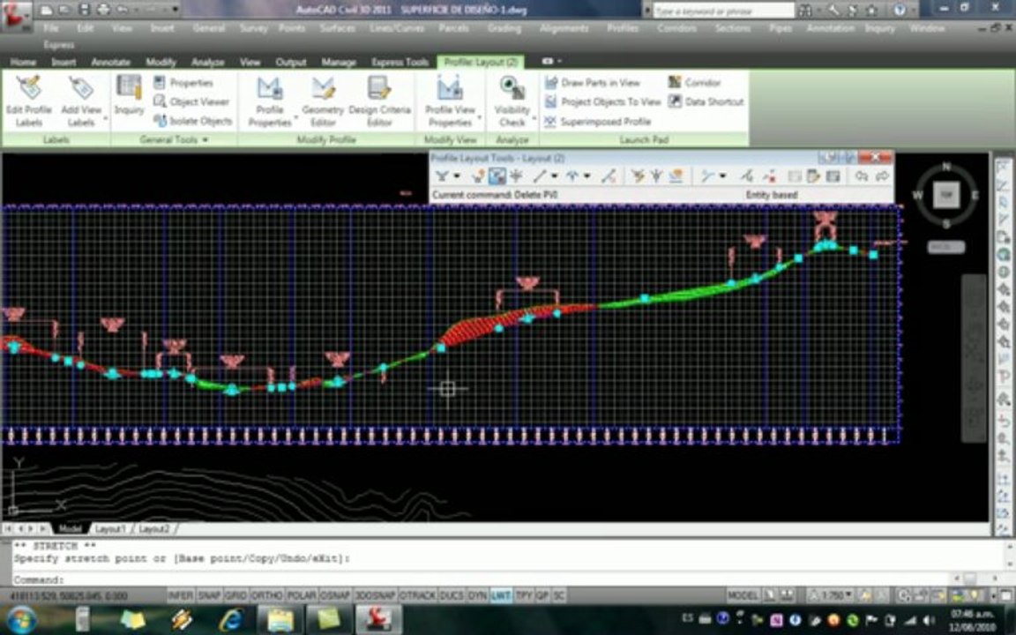This screenshot has width=1016, height=635.
Task: Open the Inquiry tool in ribbon
Action: (x=128, y=96)
